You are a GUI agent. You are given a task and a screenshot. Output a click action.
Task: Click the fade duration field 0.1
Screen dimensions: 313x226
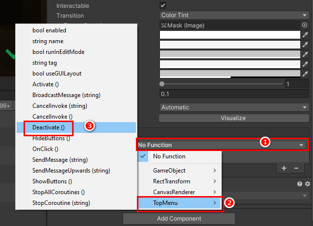coord(234,94)
